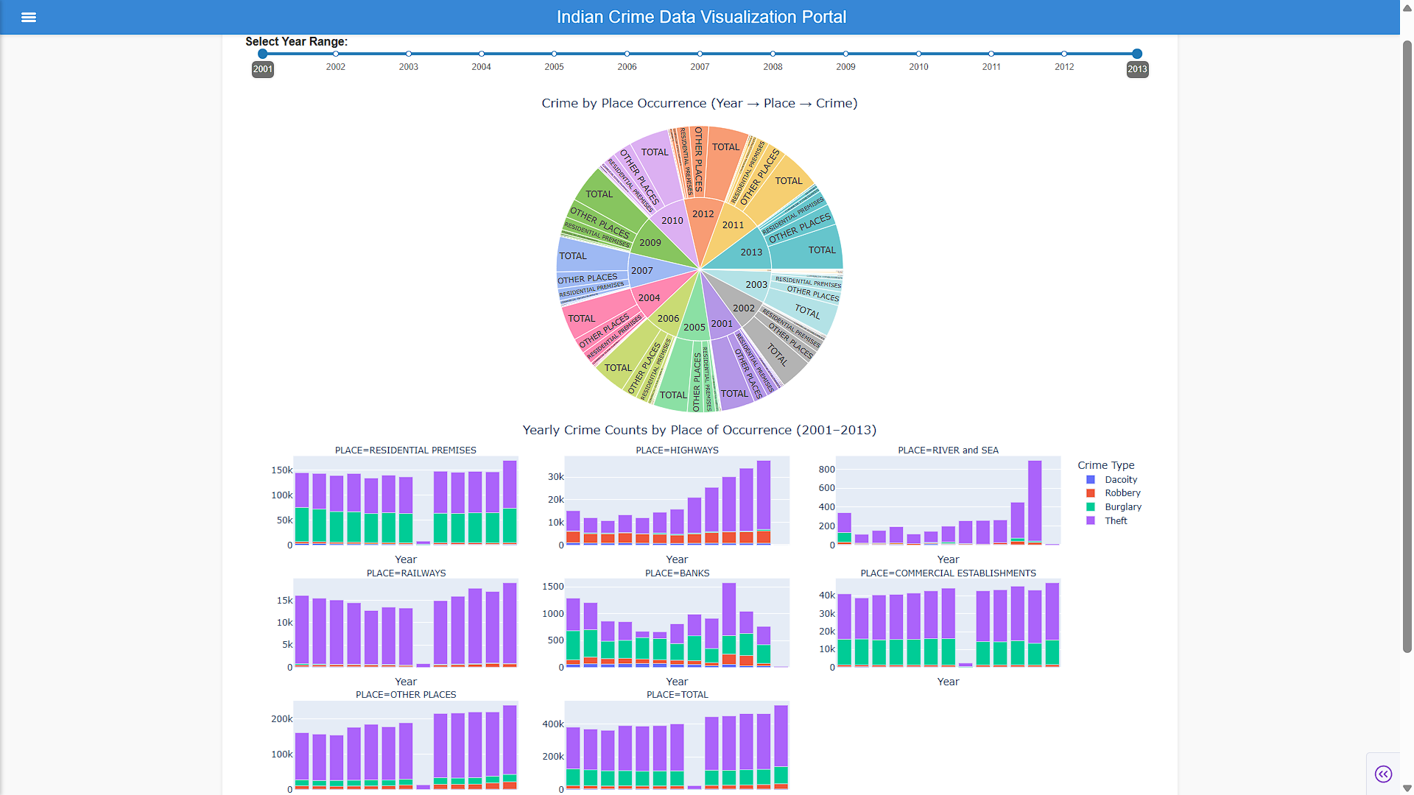
Task: Toggle Burglary series in the legend
Action: point(1114,506)
